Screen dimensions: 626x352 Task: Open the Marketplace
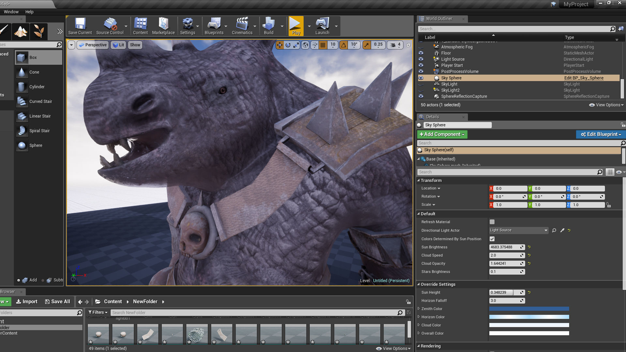(x=163, y=26)
